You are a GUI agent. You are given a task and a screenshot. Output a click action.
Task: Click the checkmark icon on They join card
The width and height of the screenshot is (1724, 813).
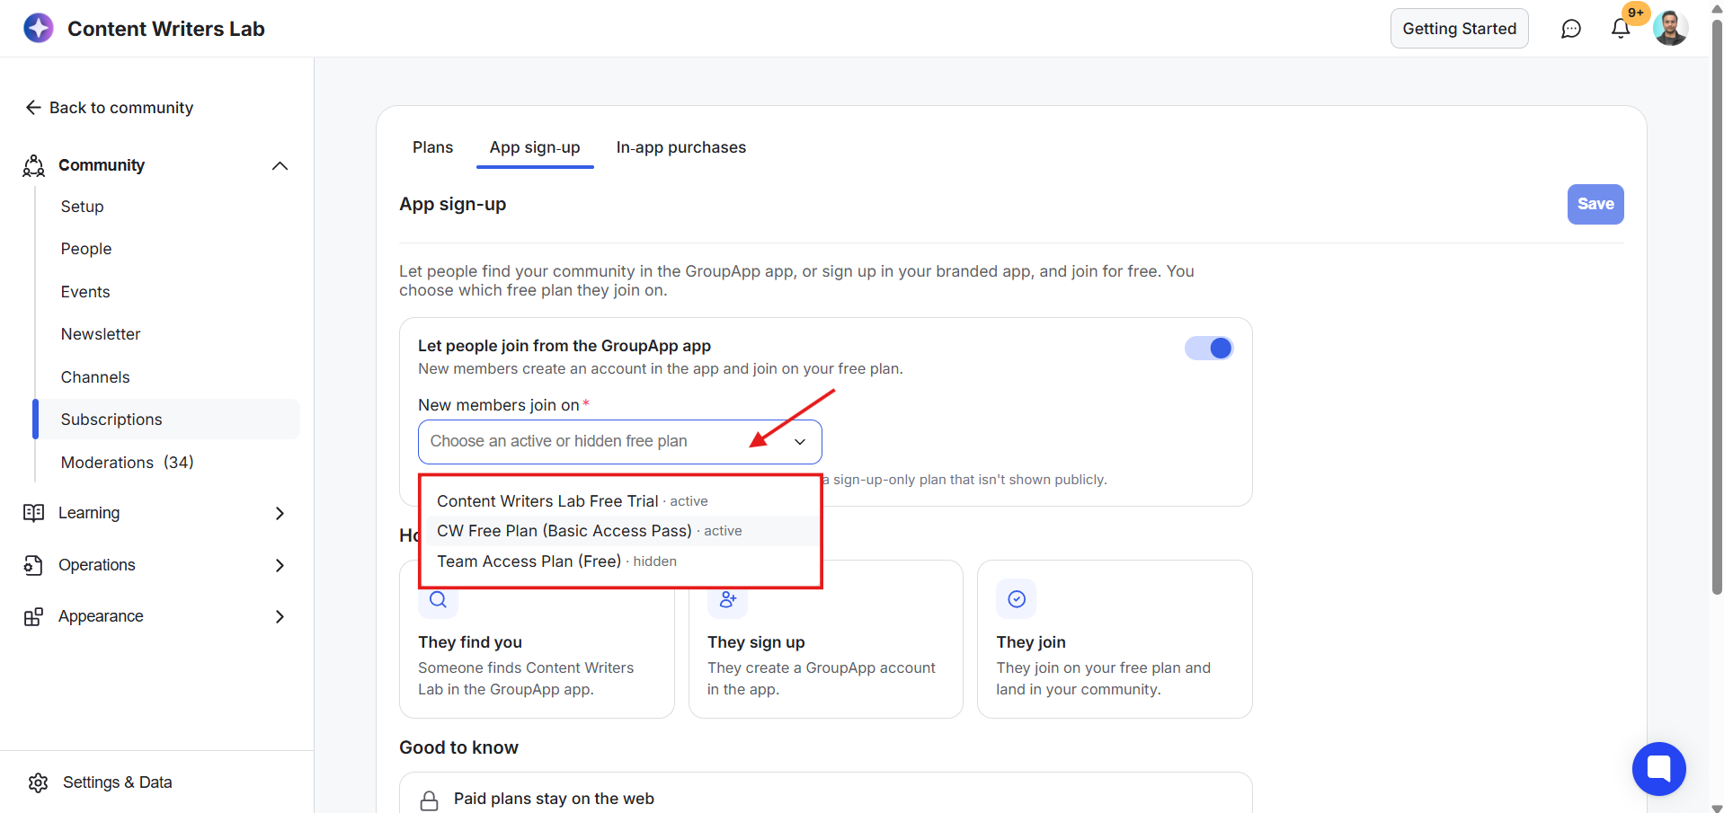(x=1017, y=599)
